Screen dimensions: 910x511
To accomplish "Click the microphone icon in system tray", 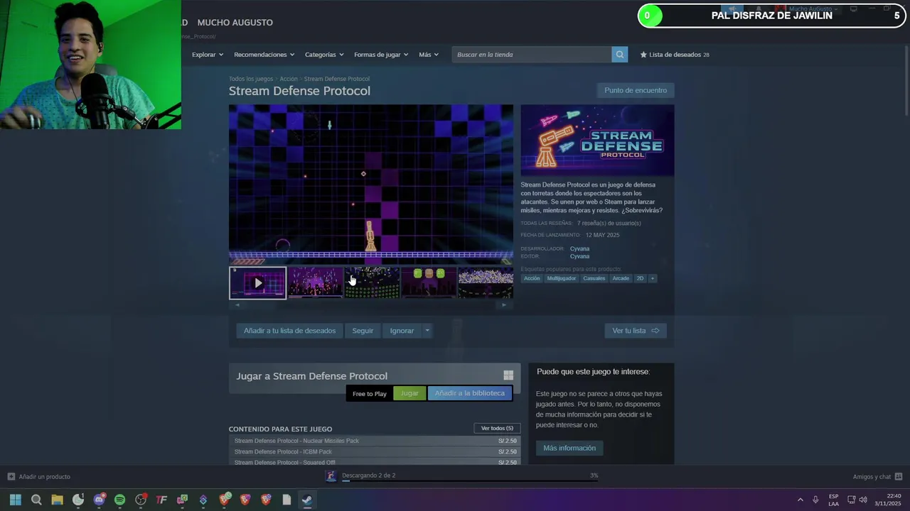I will tap(815, 500).
